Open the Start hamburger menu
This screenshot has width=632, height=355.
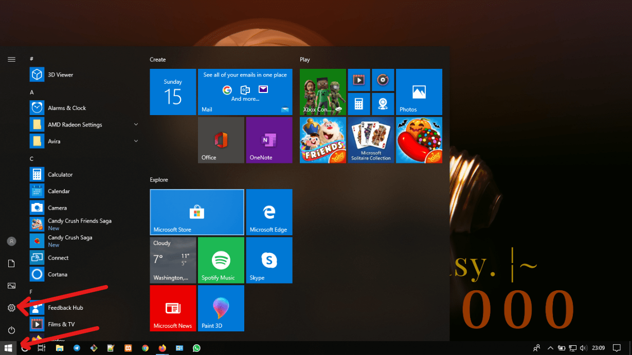[x=11, y=59]
